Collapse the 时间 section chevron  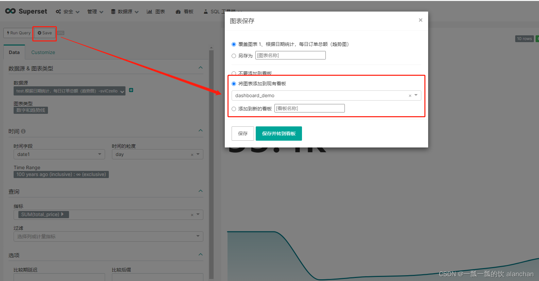[x=201, y=130]
